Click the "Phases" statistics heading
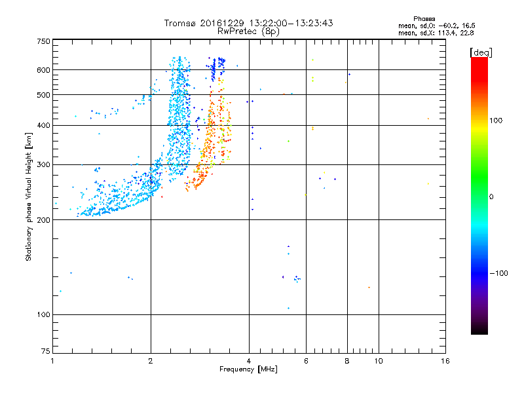This screenshot has width=524, height=393. pyautogui.click(x=424, y=19)
